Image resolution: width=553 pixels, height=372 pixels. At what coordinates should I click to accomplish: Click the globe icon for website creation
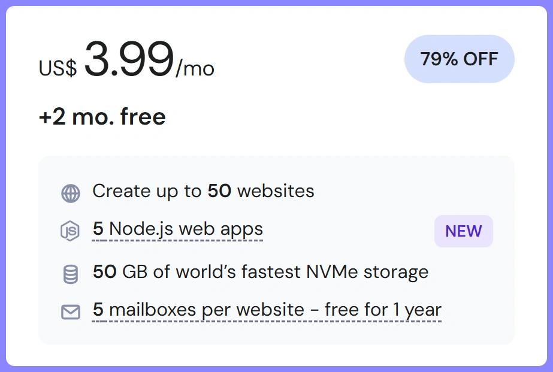point(71,192)
